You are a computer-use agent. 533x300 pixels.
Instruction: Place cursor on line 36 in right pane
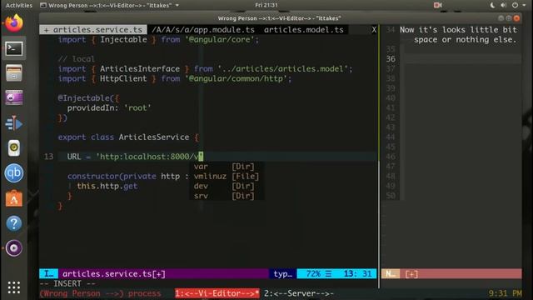[462, 59]
